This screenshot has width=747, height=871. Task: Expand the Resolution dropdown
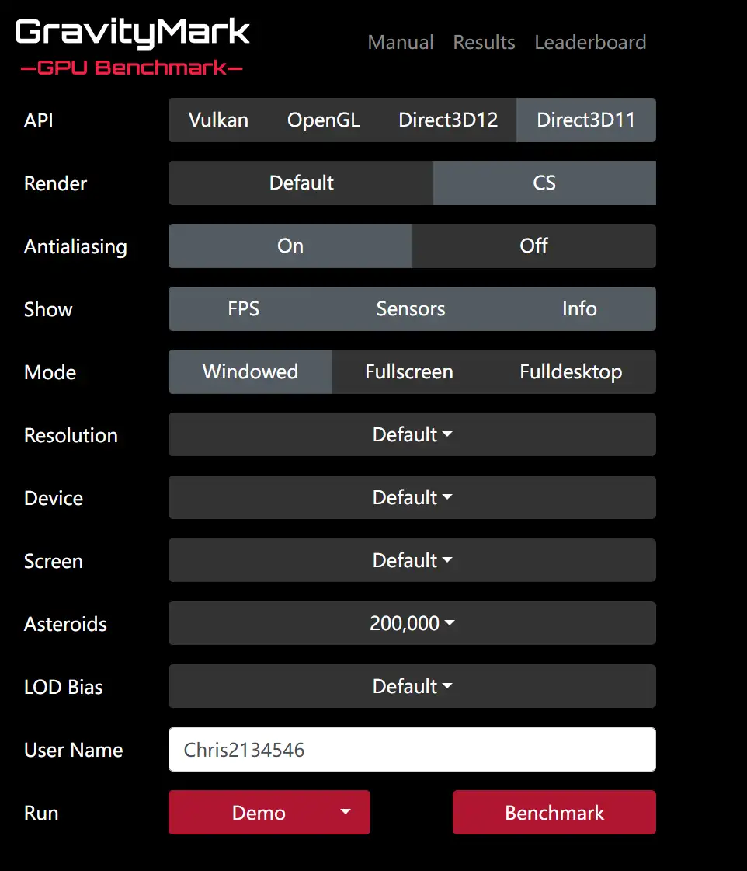tap(412, 434)
